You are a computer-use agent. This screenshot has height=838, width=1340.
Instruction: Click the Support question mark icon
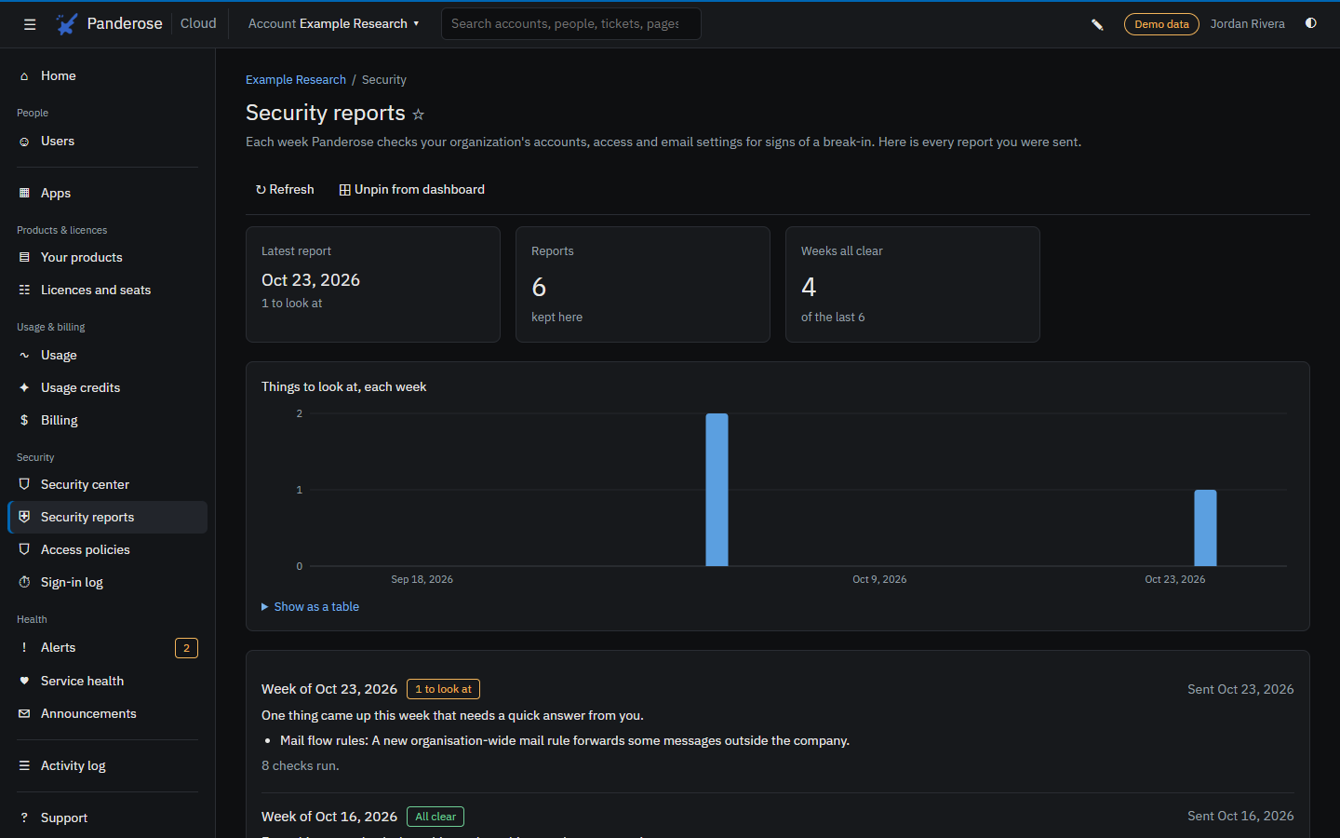coord(24,818)
